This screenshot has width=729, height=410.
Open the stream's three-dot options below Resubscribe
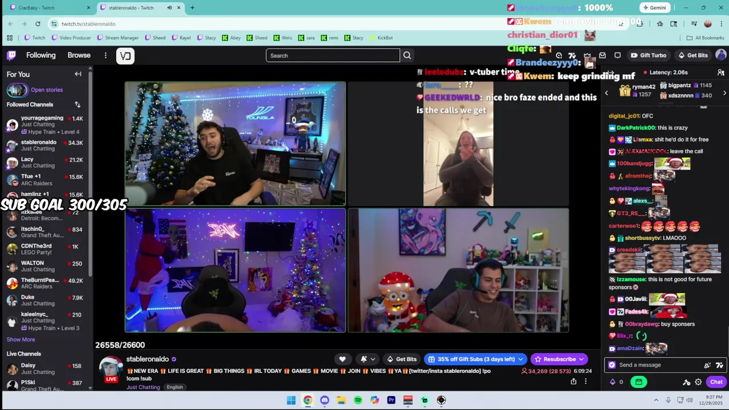point(585,382)
